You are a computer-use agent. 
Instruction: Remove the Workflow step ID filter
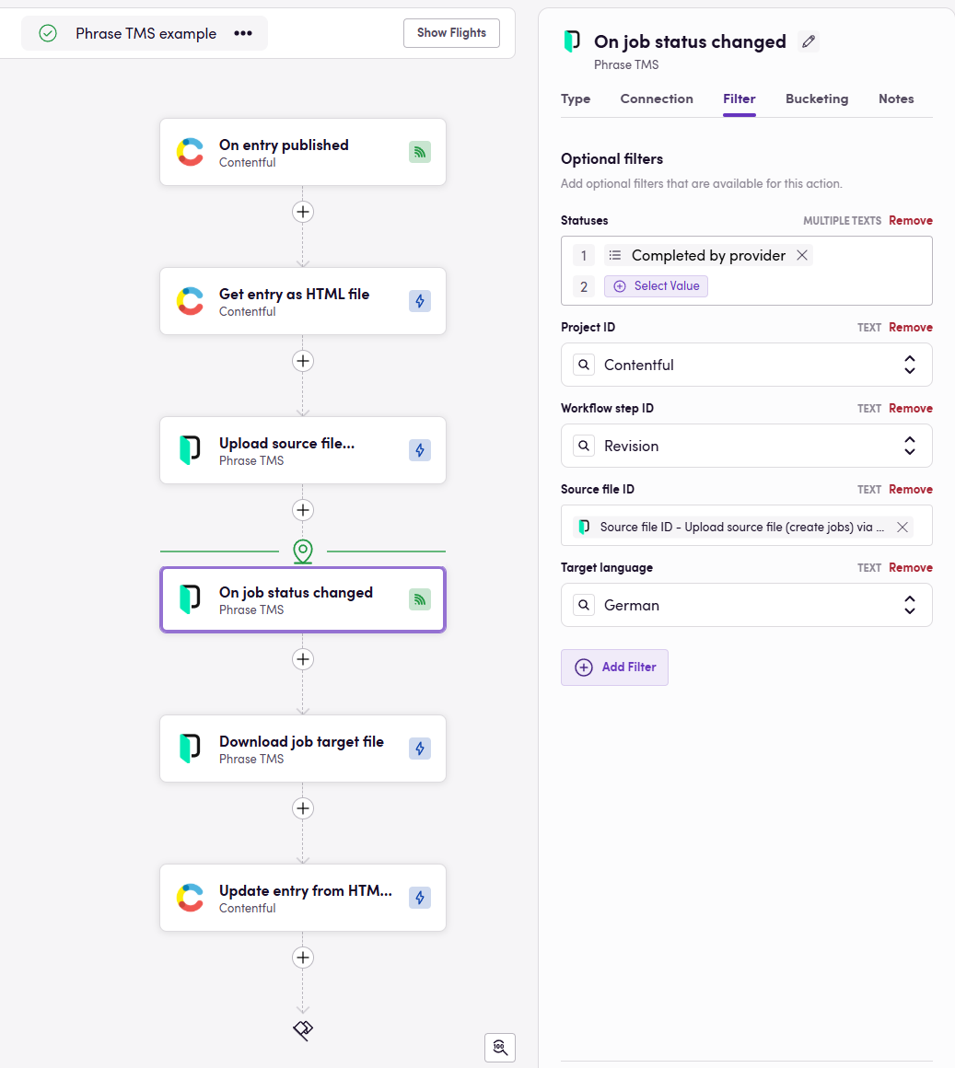tap(910, 409)
